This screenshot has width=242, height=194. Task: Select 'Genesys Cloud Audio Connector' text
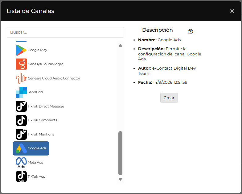tap(54, 78)
